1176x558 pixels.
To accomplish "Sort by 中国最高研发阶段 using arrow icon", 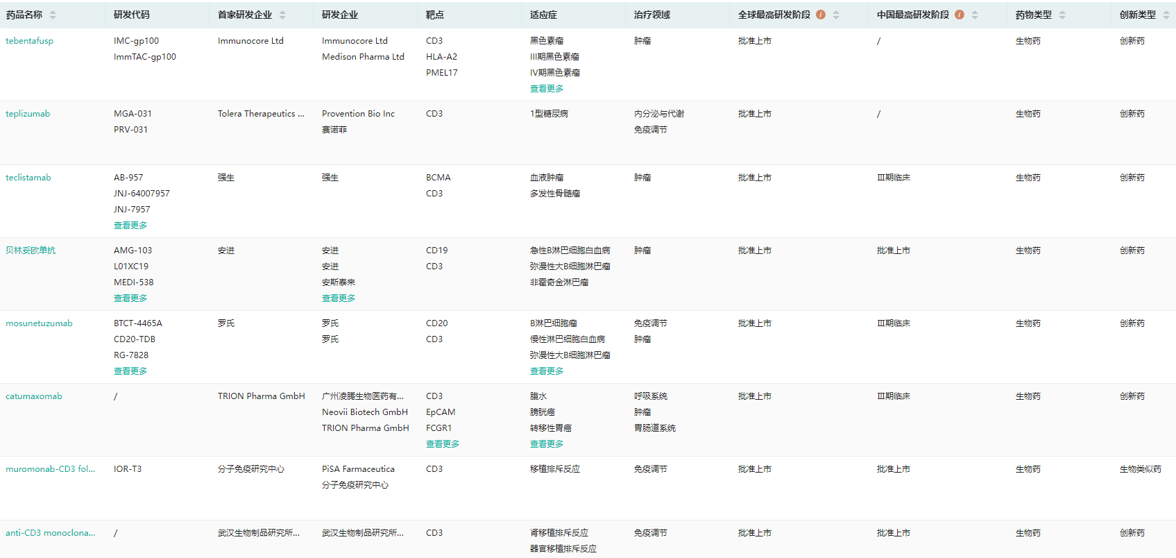I will coord(975,15).
